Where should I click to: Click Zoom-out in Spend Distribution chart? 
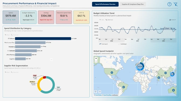[x=15, y=35]
